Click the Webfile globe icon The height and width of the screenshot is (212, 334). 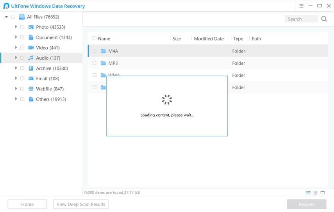[31, 89]
